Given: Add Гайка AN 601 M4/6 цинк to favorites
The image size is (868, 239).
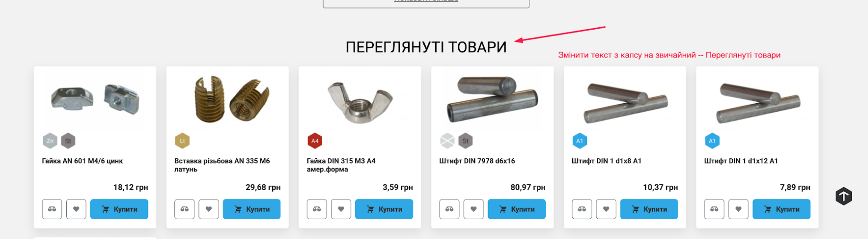Looking at the screenshot, I should pyautogui.click(x=76, y=209).
